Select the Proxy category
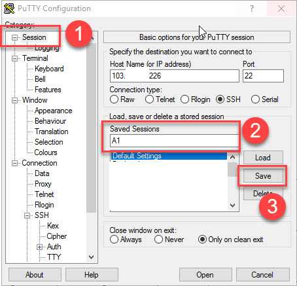The height and width of the screenshot is (286, 297). (x=43, y=184)
